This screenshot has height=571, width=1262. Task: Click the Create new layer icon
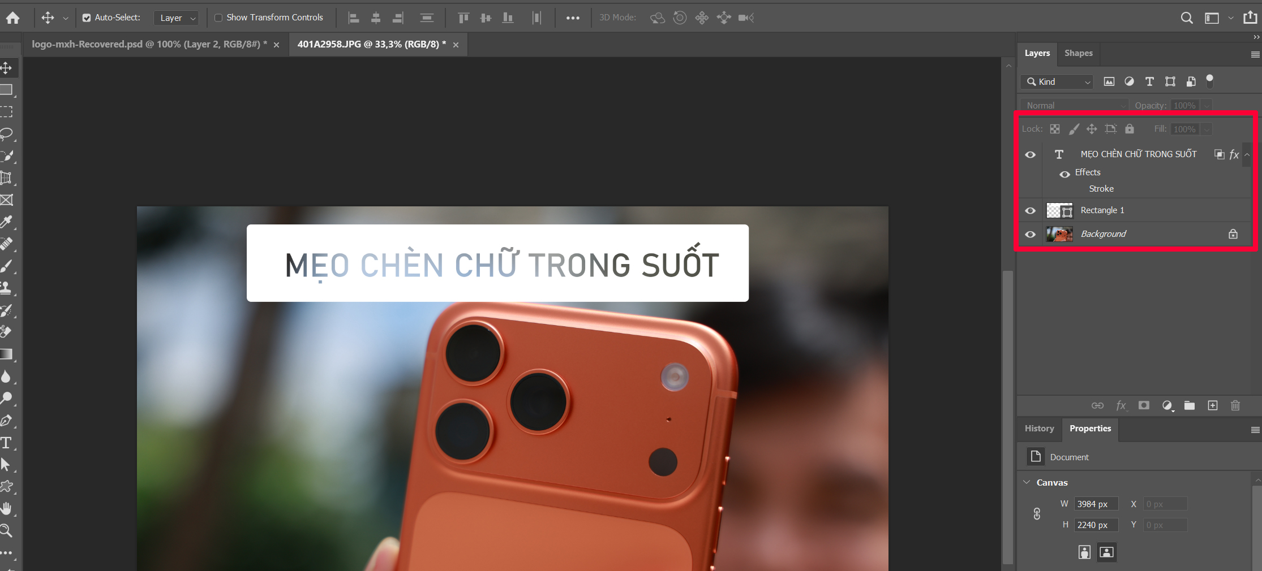pos(1213,405)
